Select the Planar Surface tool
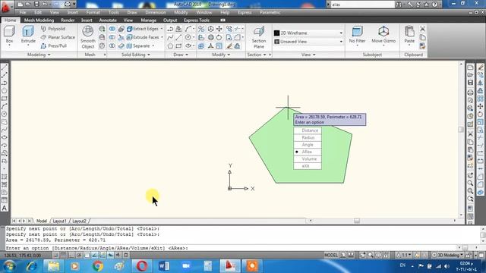The height and width of the screenshot is (273, 486). coord(58,37)
